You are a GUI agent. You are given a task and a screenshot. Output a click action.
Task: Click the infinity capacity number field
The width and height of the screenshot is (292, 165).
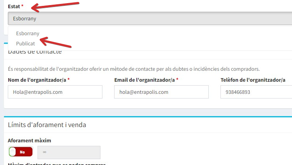coord(69,152)
